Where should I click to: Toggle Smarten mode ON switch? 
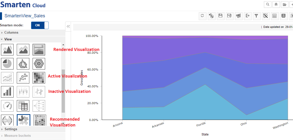(x=40, y=25)
